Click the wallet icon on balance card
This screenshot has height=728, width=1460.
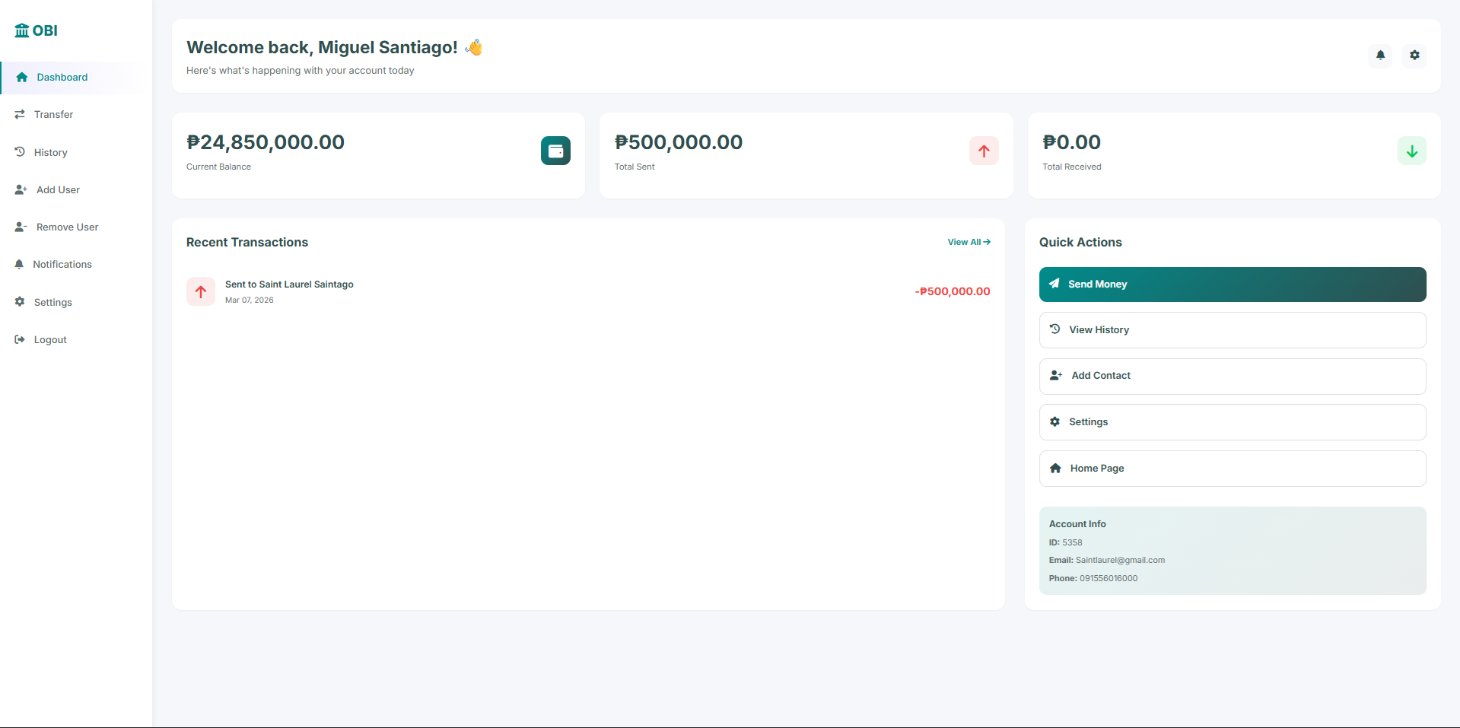pos(555,151)
